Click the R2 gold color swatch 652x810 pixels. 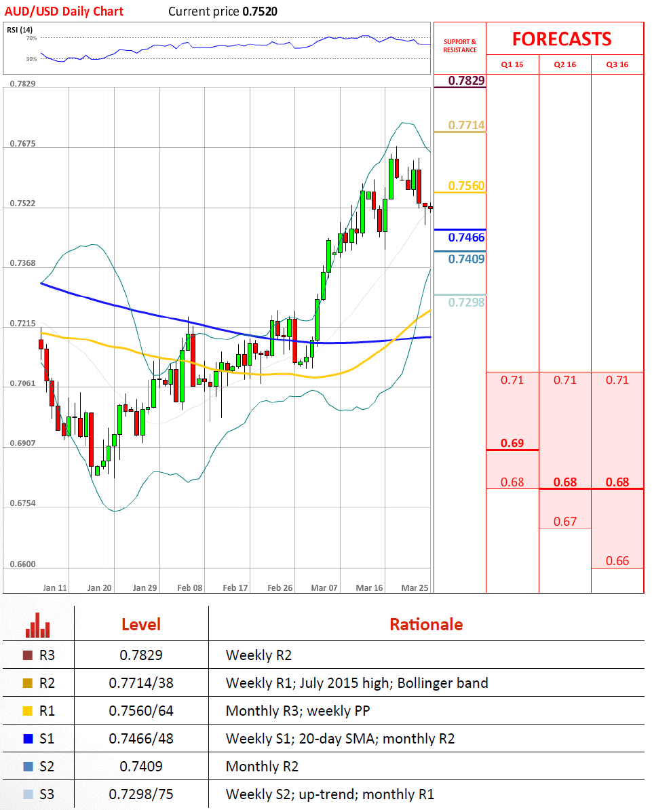(x=28, y=683)
